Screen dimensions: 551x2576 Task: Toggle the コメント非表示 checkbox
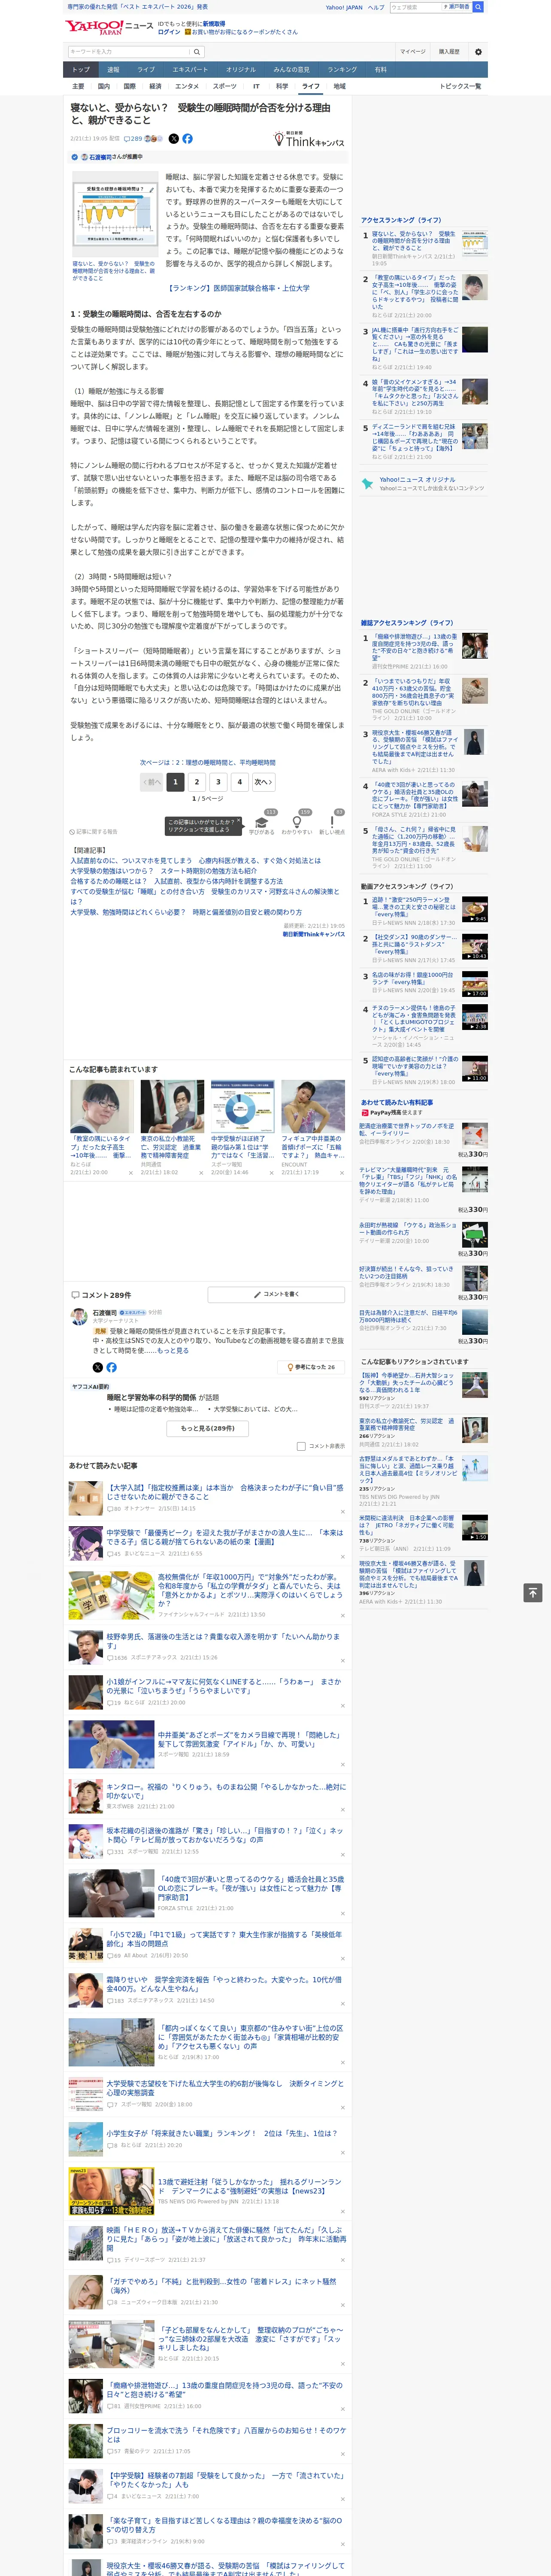point(301,1446)
